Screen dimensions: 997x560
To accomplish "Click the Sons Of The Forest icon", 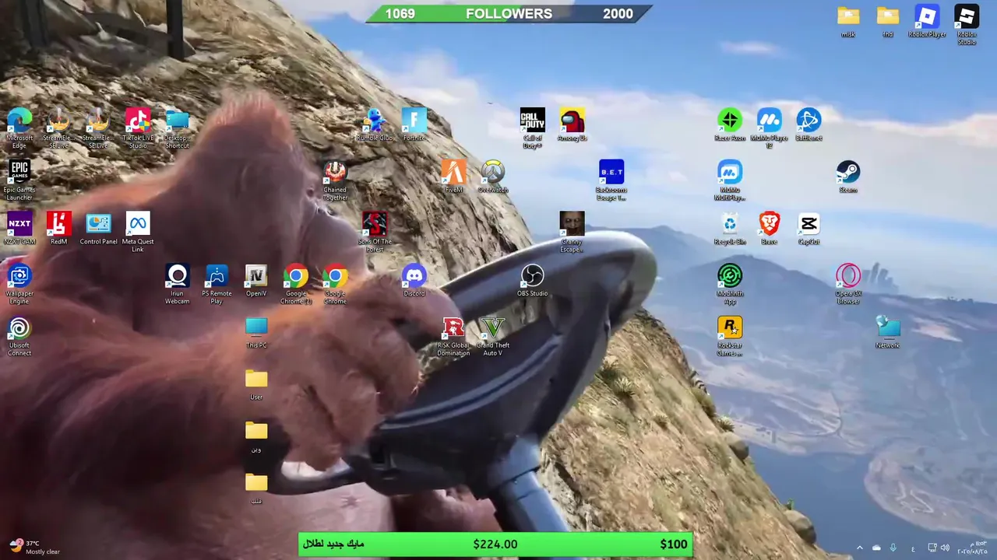I will (x=375, y=232).
